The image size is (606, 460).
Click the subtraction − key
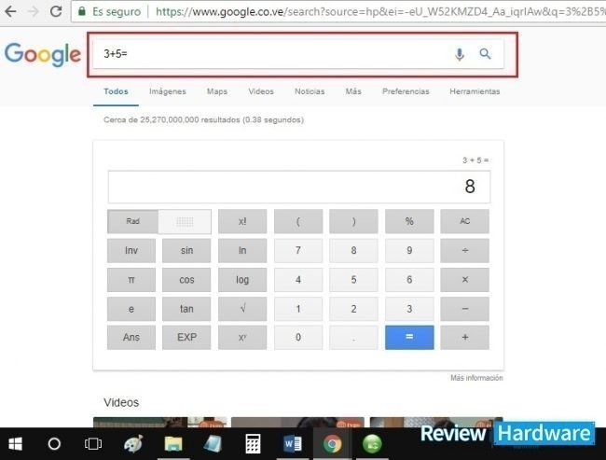[464, 309]
